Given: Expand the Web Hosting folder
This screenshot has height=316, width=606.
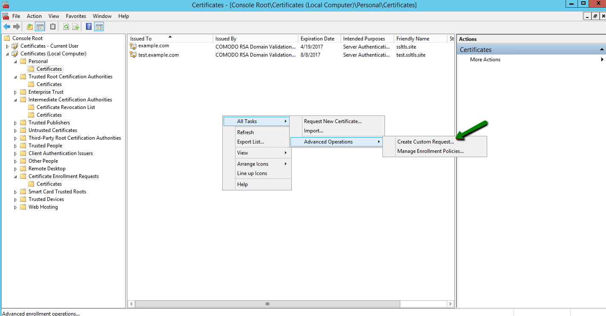Looking at the screenshot, I should [15, 207].
